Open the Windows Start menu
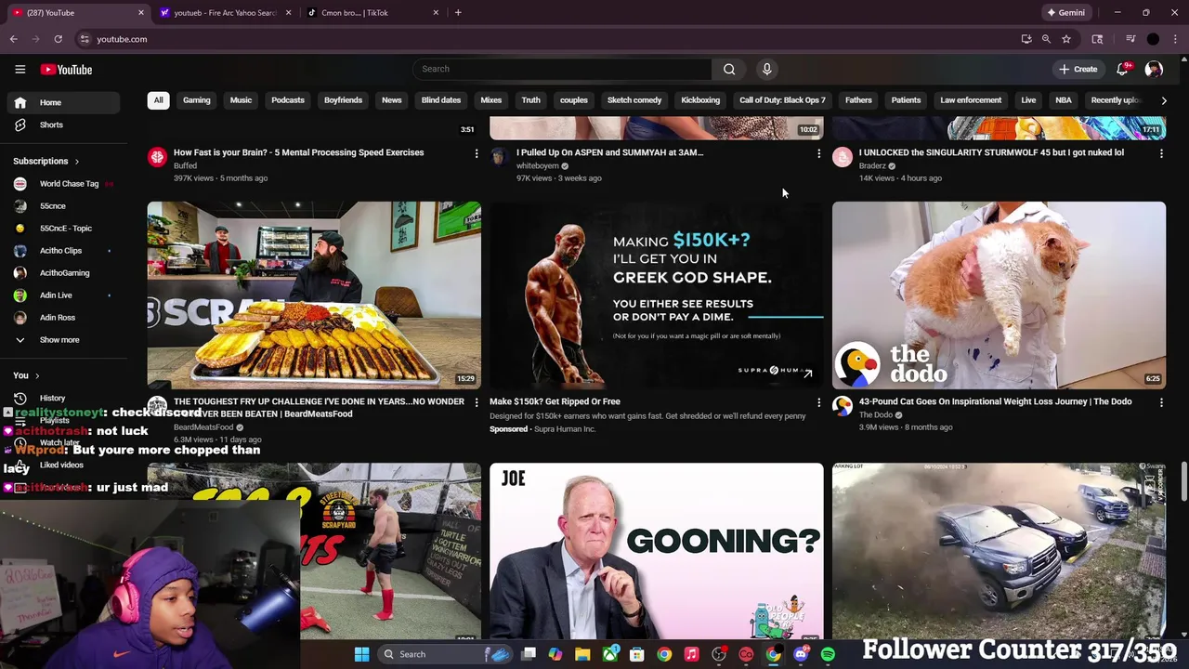Viewport: 1189px width, 669px height. [361, 654]
